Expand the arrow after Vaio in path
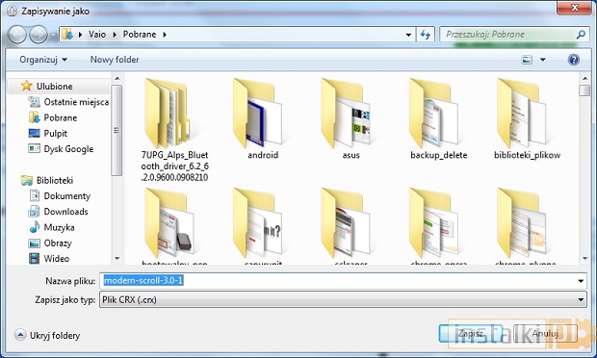The width and height of the screenshot is (597, 358). pyautogui.click(x=115, y=35)
